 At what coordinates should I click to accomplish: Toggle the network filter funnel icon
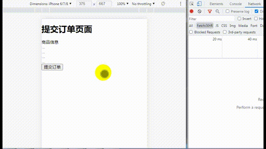coord(209,12)
